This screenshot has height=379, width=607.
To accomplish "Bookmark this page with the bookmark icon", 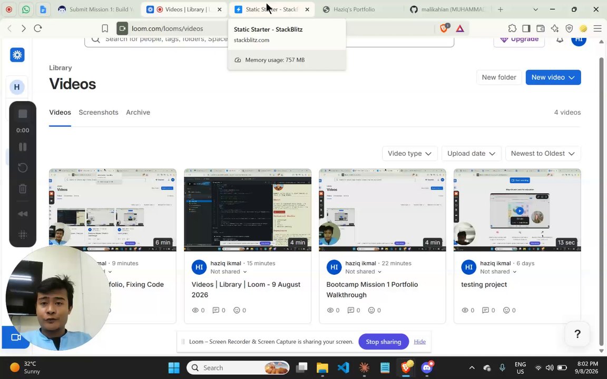I will click(105, 28).
